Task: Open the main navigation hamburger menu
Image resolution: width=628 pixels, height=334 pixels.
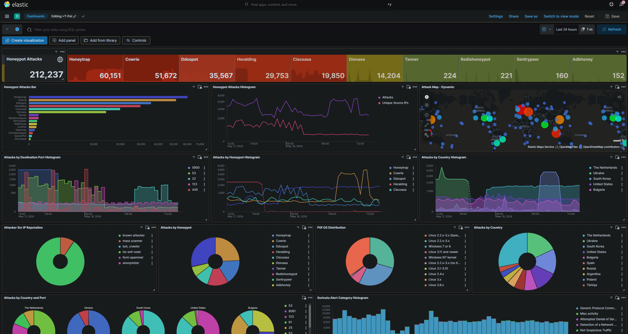Action: coord(7,16)
